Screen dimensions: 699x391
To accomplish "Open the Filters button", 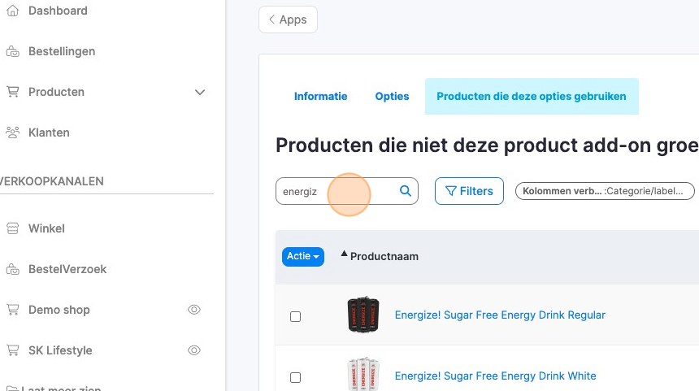I will pyautogui.click(x=469, y=192).
